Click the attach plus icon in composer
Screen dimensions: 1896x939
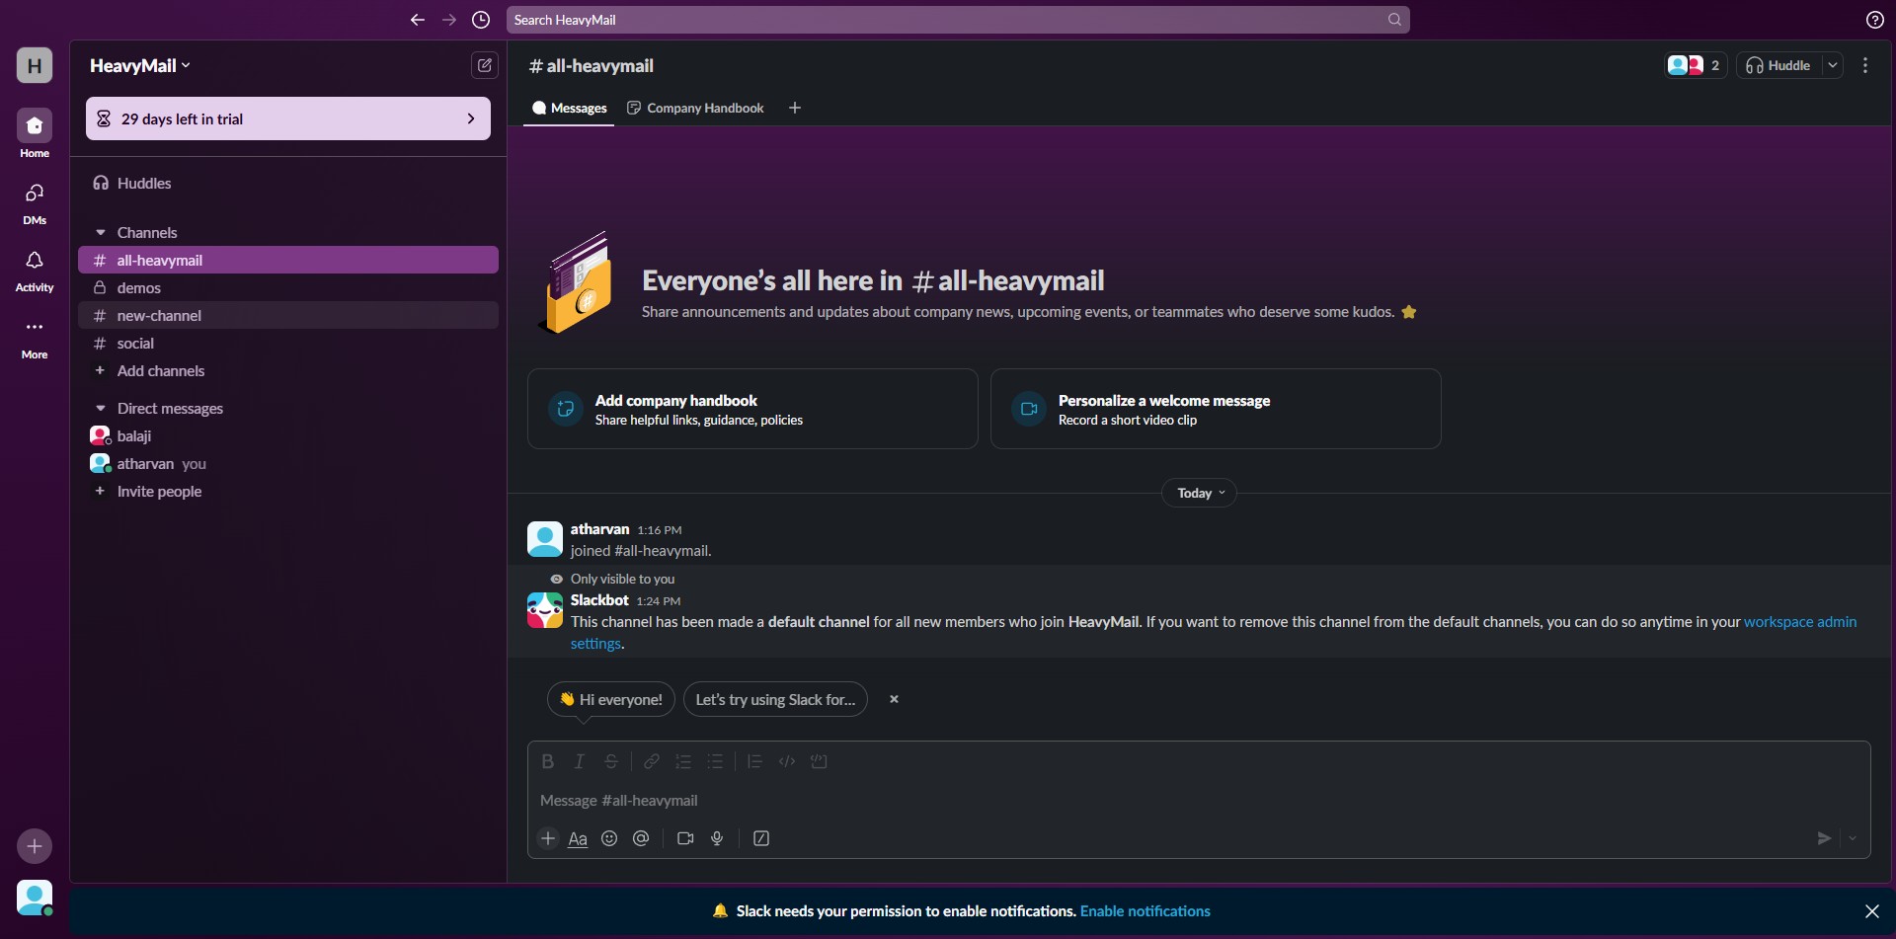coord(548,838)
